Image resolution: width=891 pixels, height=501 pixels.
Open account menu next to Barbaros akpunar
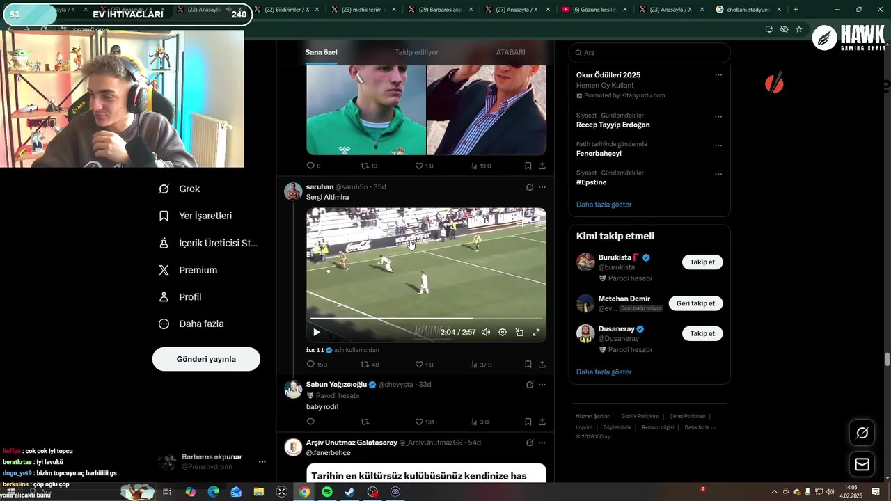[x=262, y=461]
